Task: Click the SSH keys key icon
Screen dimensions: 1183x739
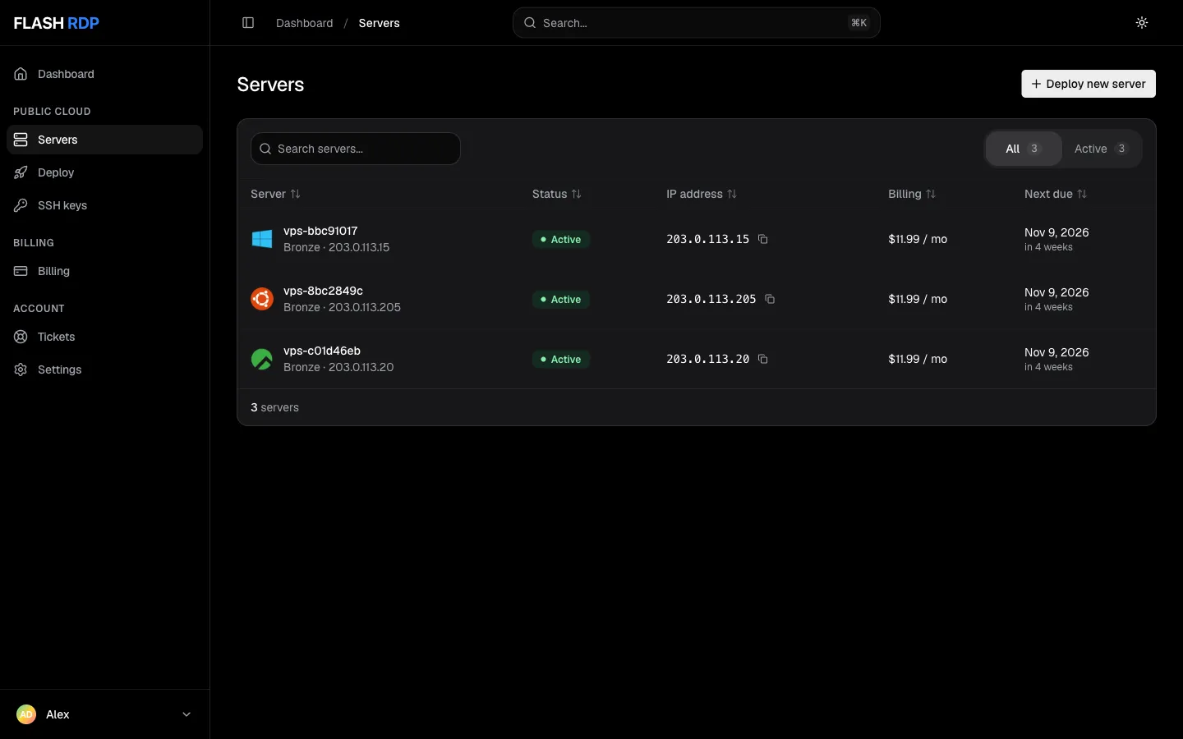Action: pos(21,205)
